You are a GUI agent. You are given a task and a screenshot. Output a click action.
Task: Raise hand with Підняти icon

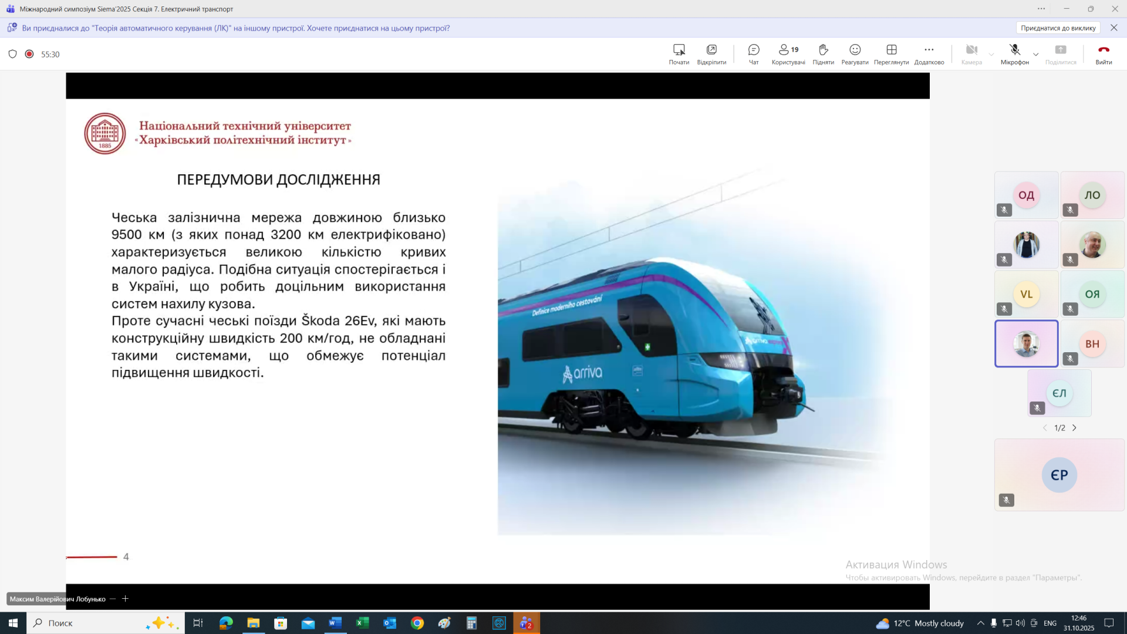point(823,53)
